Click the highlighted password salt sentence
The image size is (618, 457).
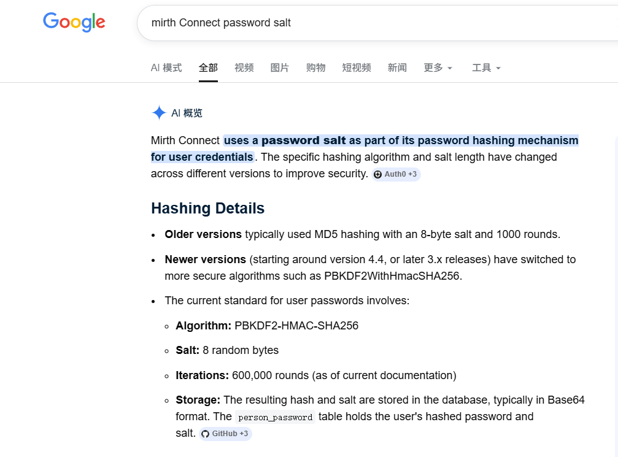pos(401,140)
